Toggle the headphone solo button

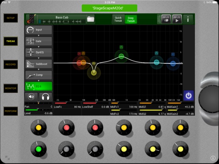pos(46,97)
